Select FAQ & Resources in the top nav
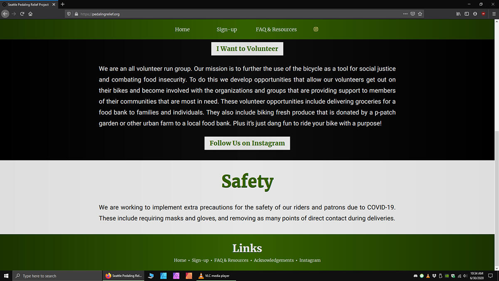The image size is (499, 281). (276, 30)
